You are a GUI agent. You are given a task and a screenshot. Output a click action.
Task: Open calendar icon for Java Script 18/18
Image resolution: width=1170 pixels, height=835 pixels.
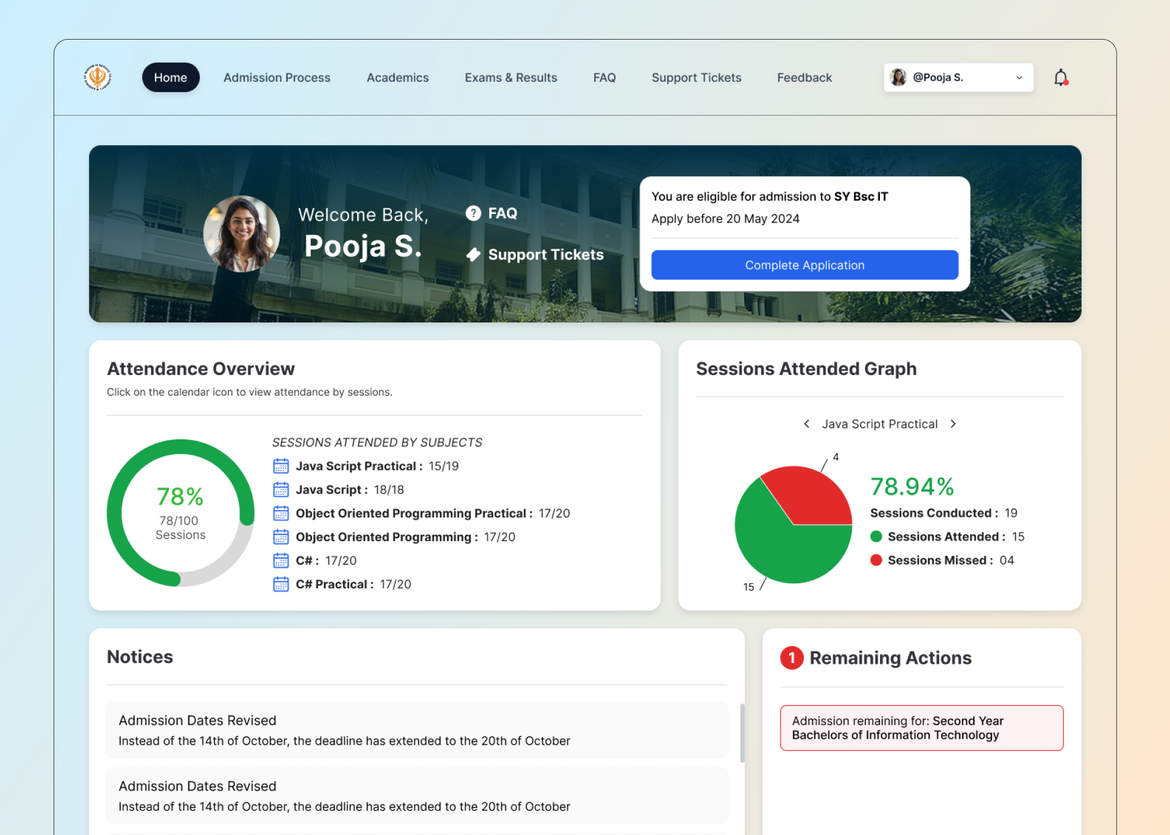[281, 490]
